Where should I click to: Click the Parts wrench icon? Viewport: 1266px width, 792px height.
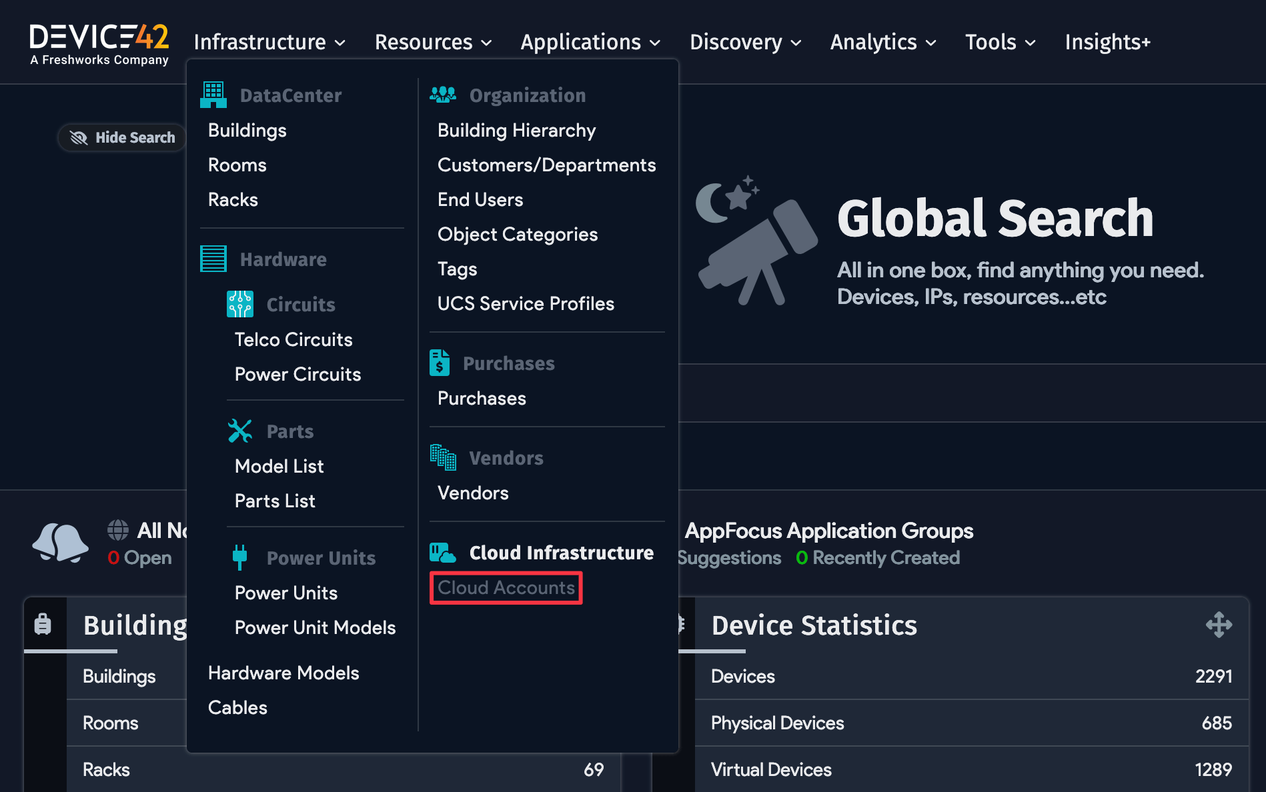coord(239,431)
